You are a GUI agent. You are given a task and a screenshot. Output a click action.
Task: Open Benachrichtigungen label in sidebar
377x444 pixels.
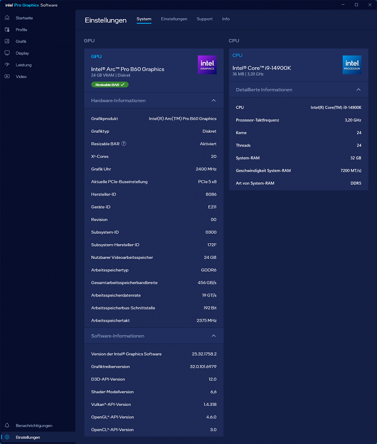point(34,426)
